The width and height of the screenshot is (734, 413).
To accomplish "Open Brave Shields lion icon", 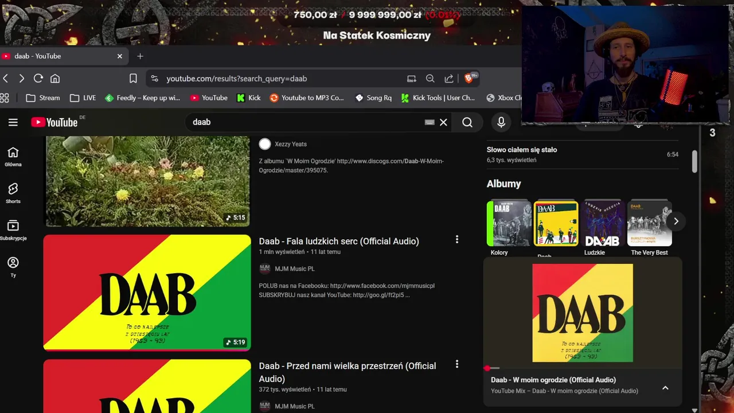I will (470, 78).
